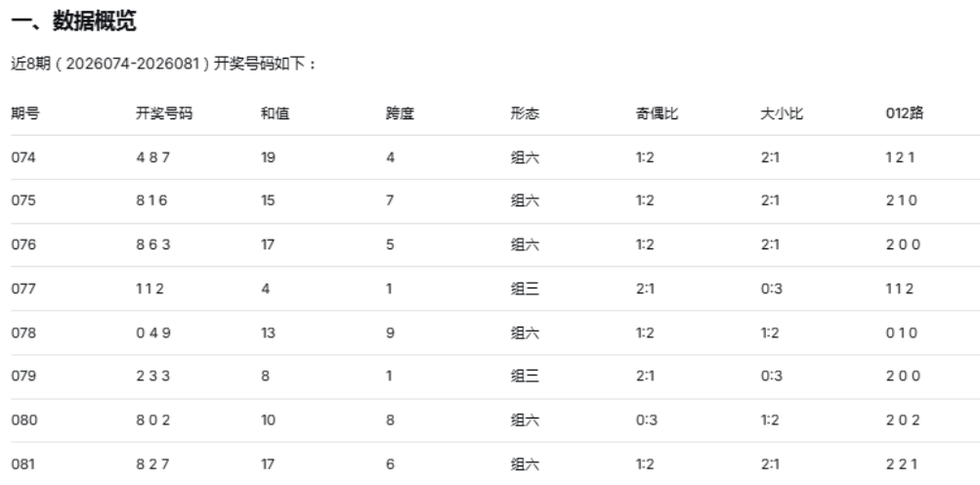Select winning numbers 8 1 6
The height and width of the screenshot is (485, 980).
[152, 201]
